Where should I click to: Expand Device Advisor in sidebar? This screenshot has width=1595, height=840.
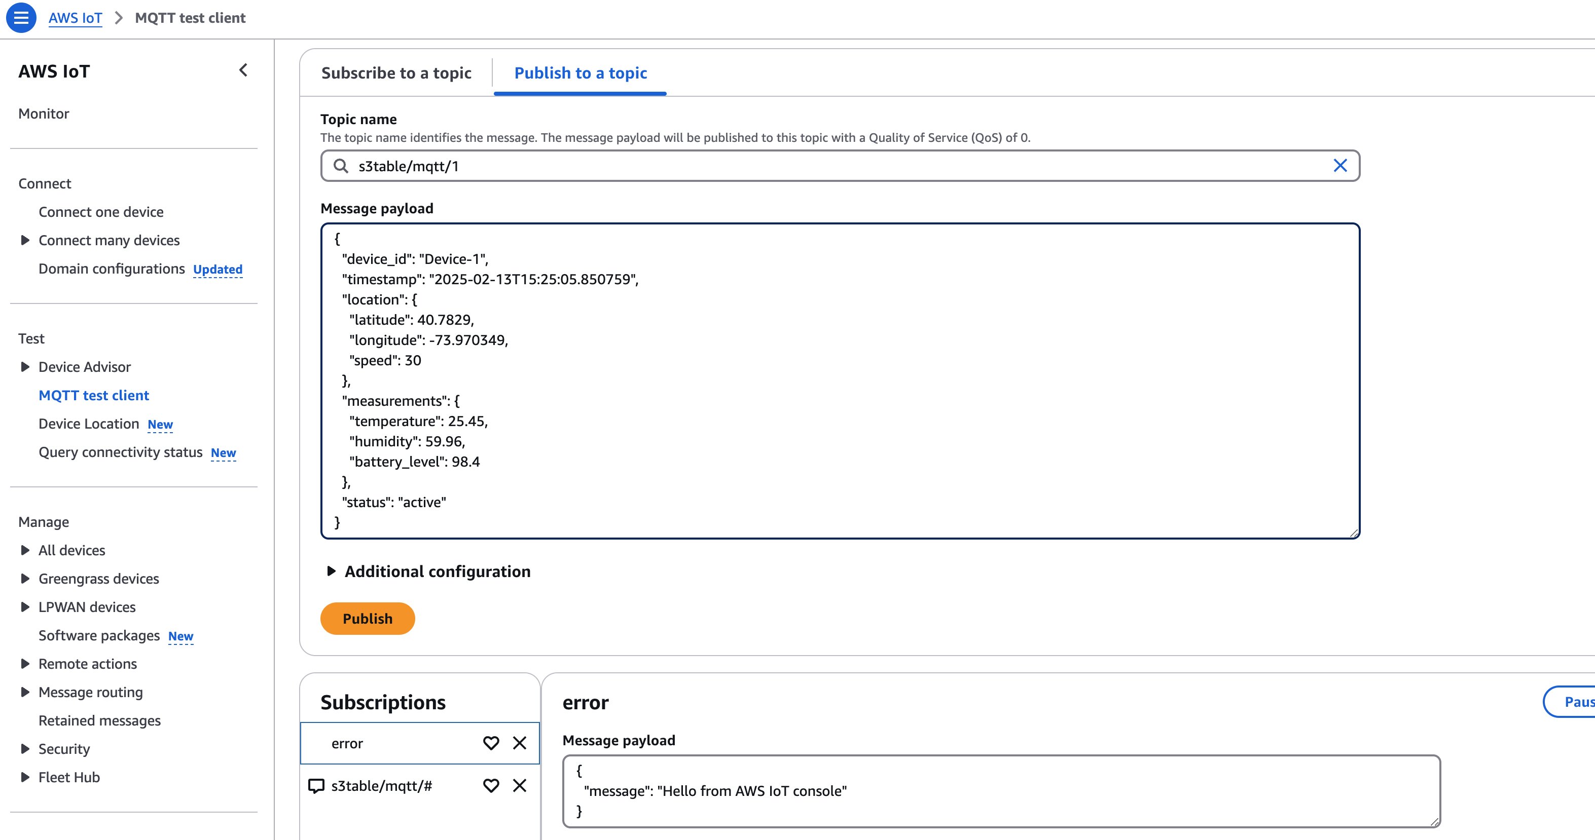click(25, 367)
